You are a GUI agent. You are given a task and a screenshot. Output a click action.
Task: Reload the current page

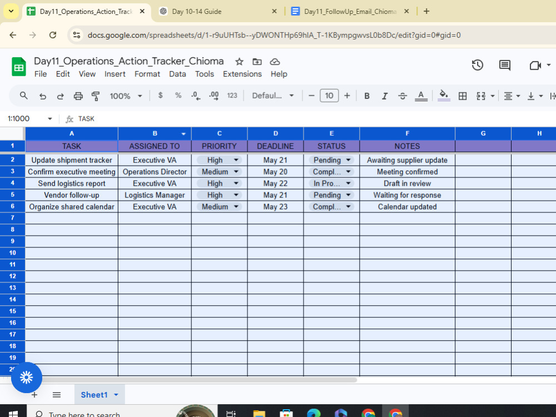53,35
